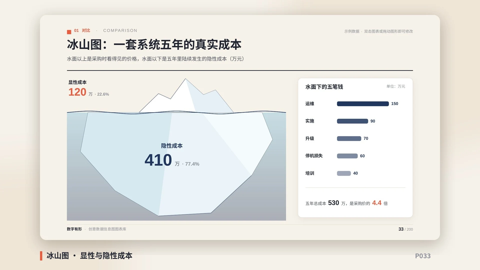Click the 单位：万元 unit note
This screenshot has height=270, width=480.
click(396, 86)
